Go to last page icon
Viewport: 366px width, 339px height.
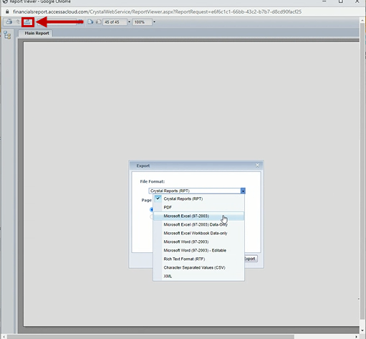point(98,22)
